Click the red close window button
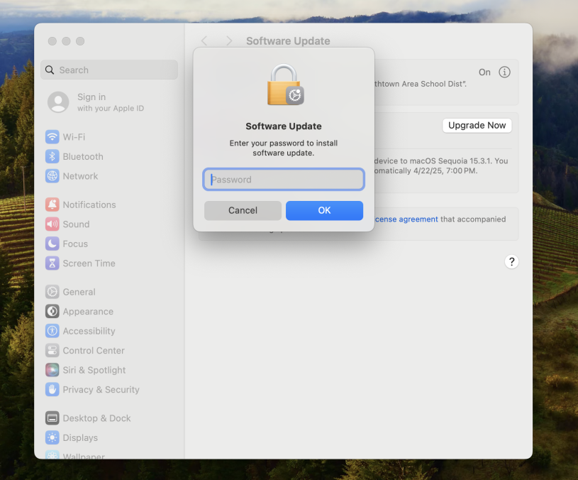578x480 pixels. [x=52, y=41]
